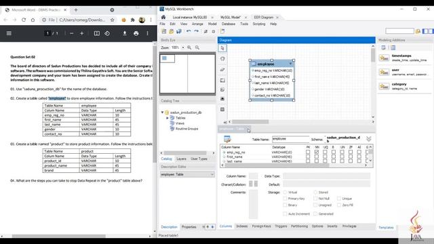
Task: Click the search icon beside the search box
Action: tap(418, 31)
